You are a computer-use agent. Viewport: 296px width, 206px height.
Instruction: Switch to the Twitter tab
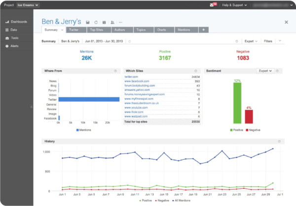pyautogui.click(x=76, y=30)
